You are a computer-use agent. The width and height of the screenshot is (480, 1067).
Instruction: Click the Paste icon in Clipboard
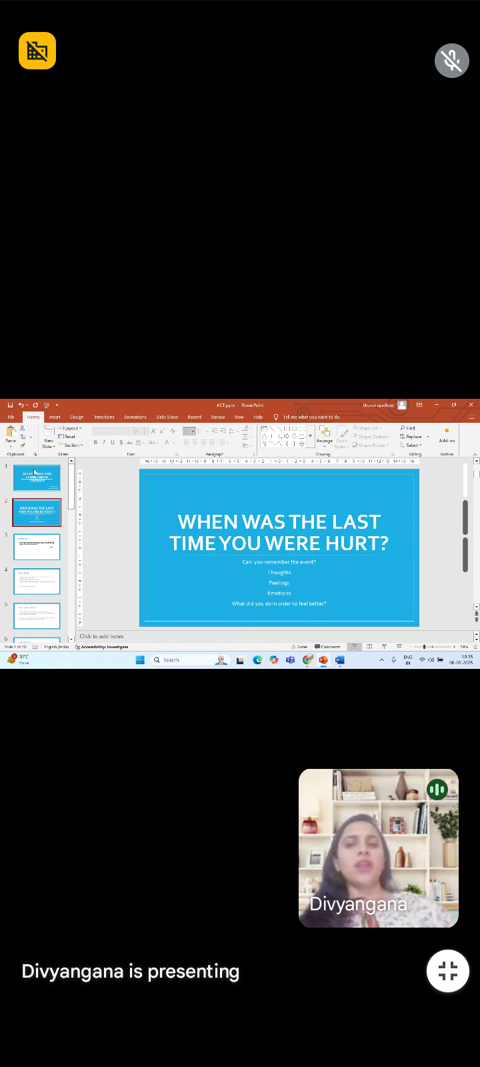click(x=11, y=434)
